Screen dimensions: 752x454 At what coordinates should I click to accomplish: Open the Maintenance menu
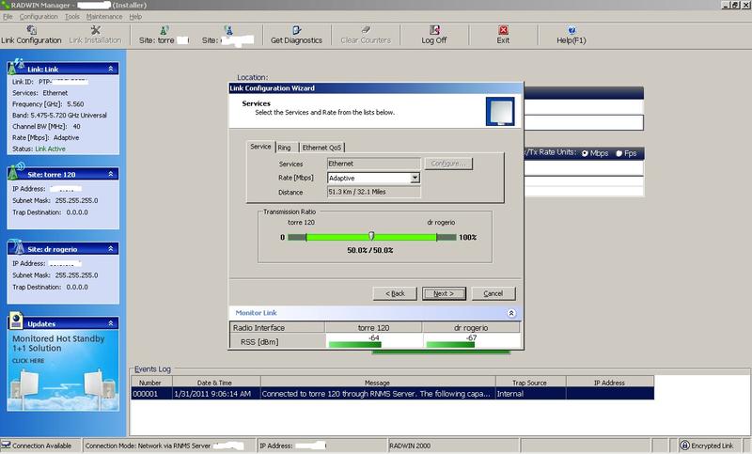(x=104, y=16)
